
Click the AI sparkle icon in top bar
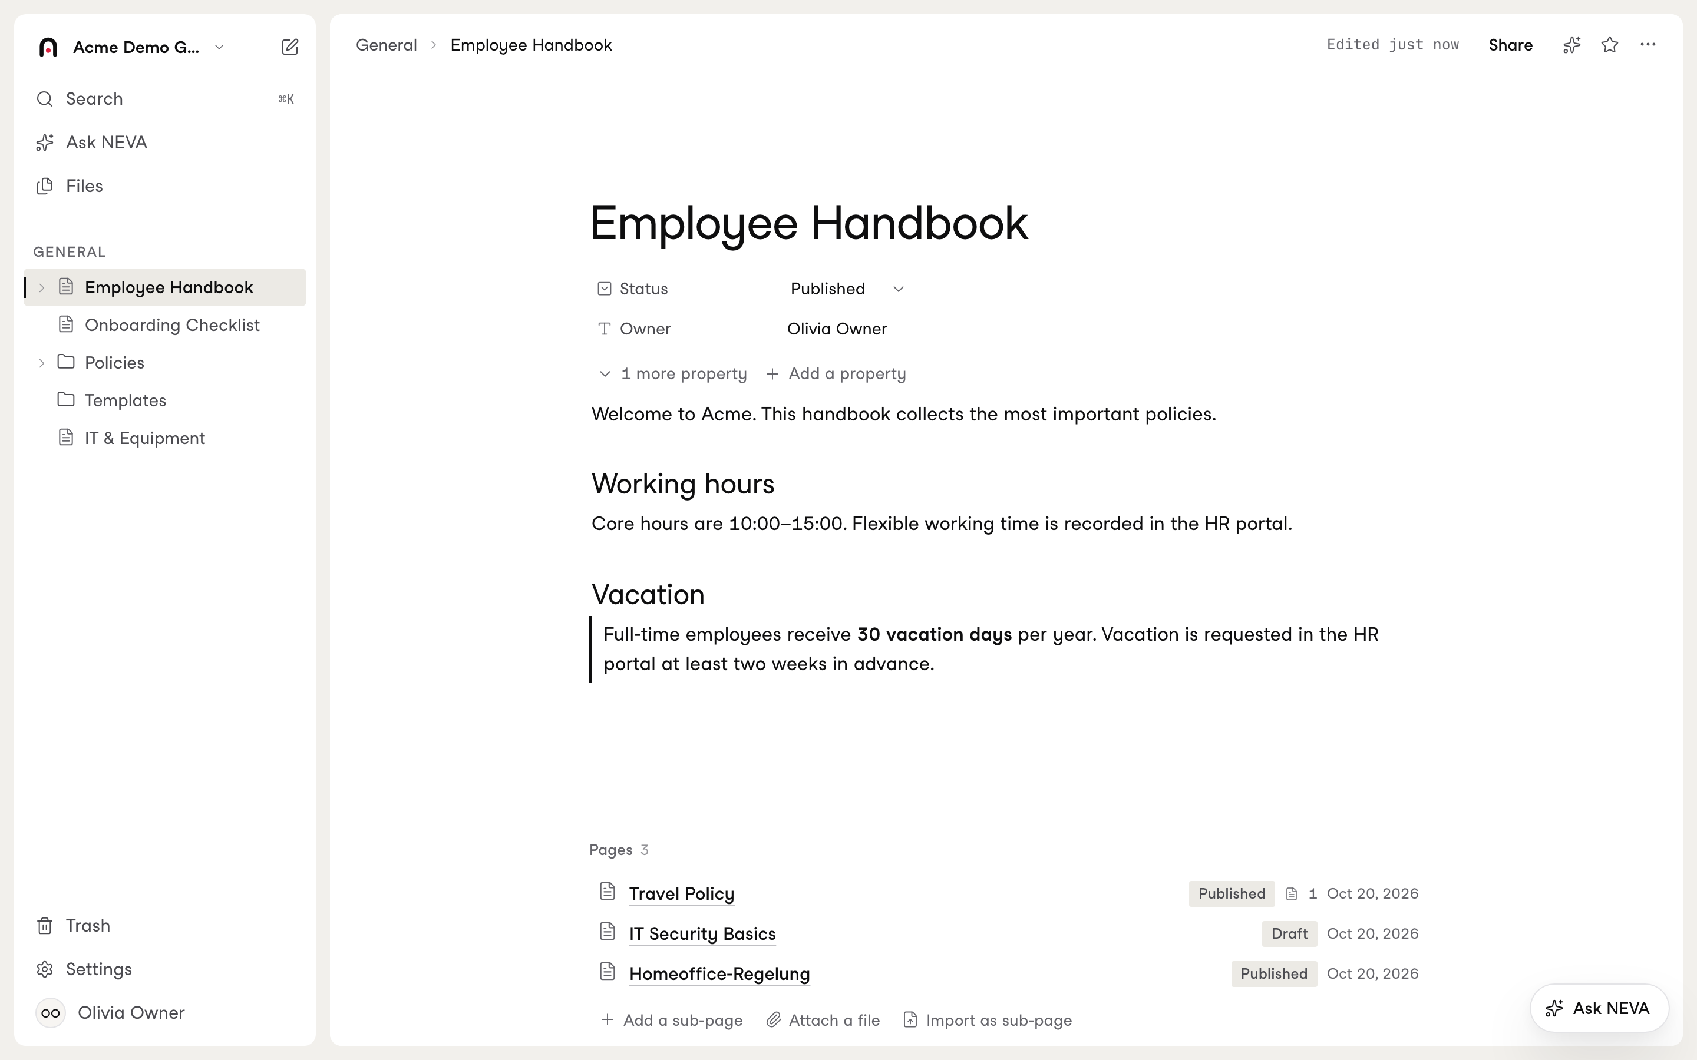1571,45
